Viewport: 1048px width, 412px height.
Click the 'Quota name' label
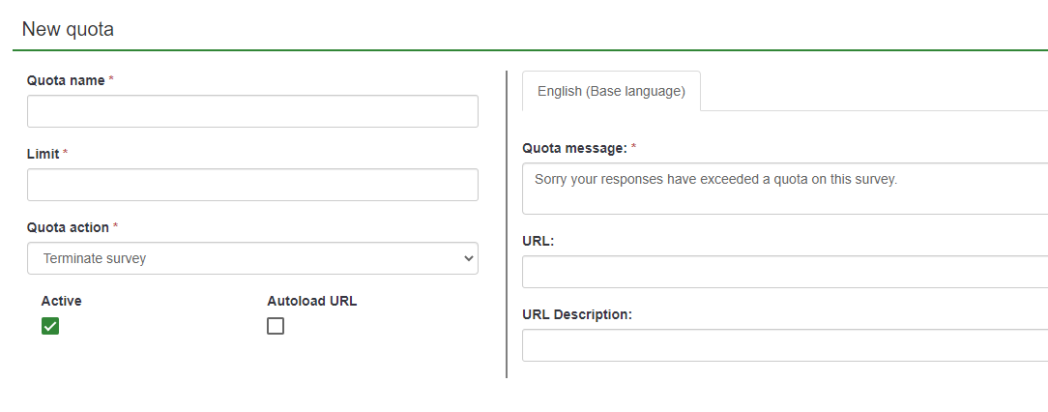coord(66,80)
